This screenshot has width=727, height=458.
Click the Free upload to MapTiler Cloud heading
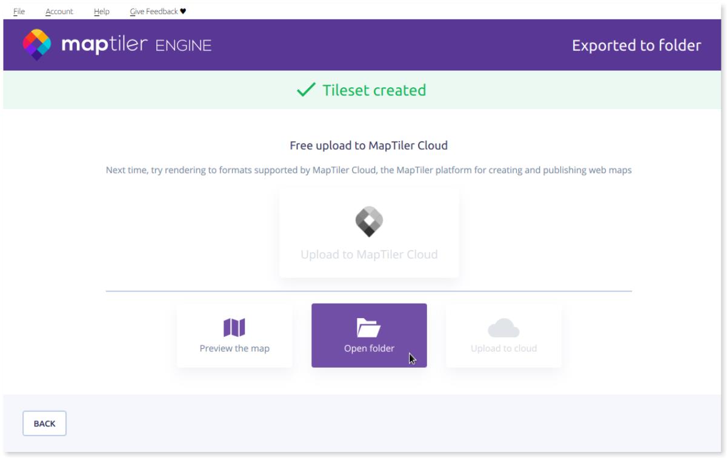tap(368, 146)
